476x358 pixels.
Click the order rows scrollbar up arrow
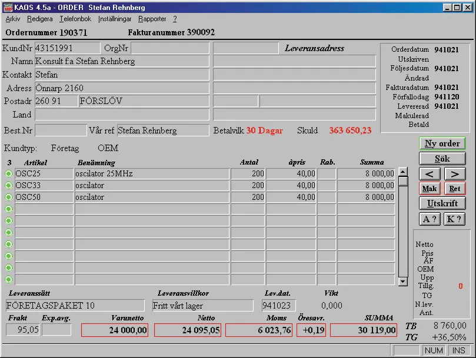tap(403, 172)
